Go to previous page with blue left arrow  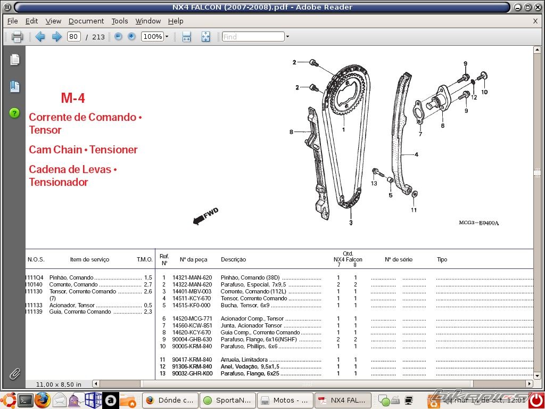coord(40,37)
